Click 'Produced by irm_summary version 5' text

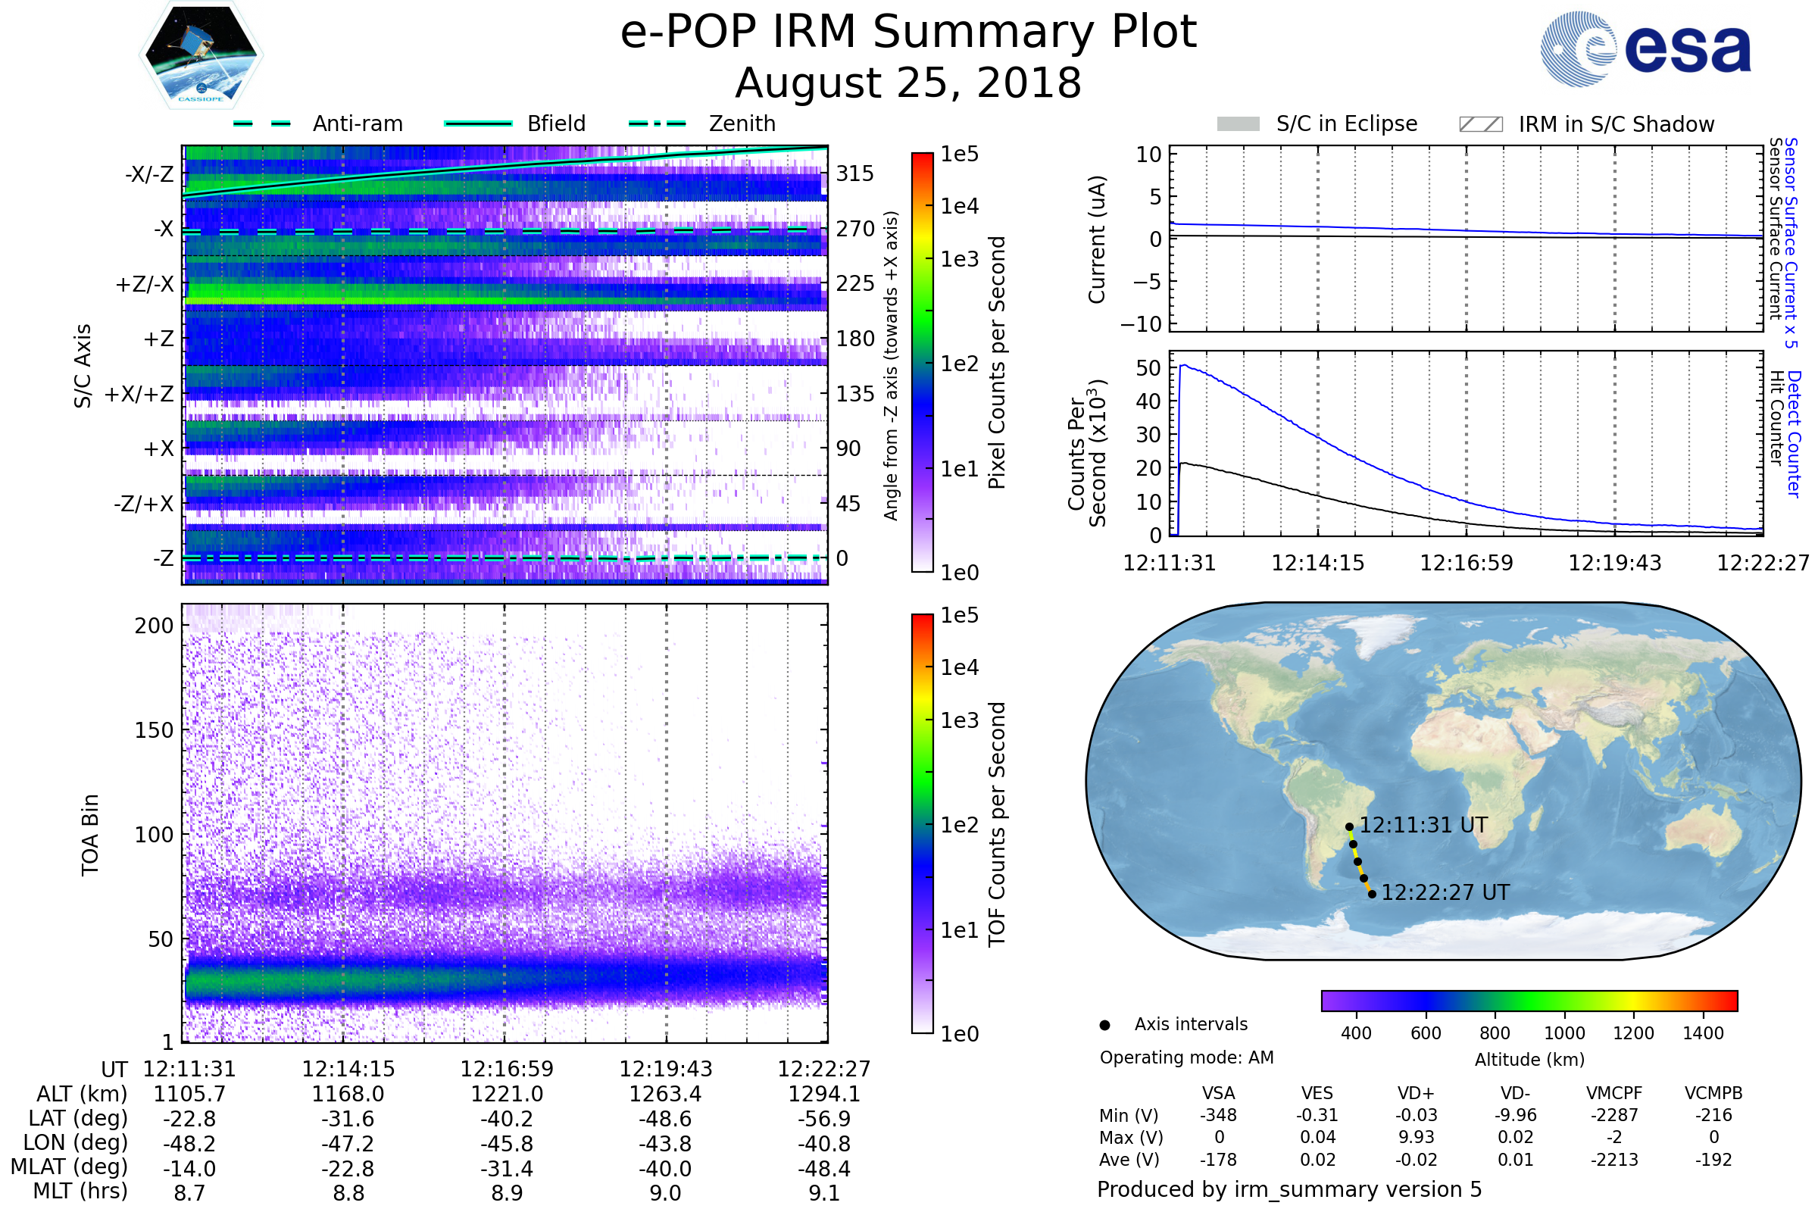point(1289,1189)
